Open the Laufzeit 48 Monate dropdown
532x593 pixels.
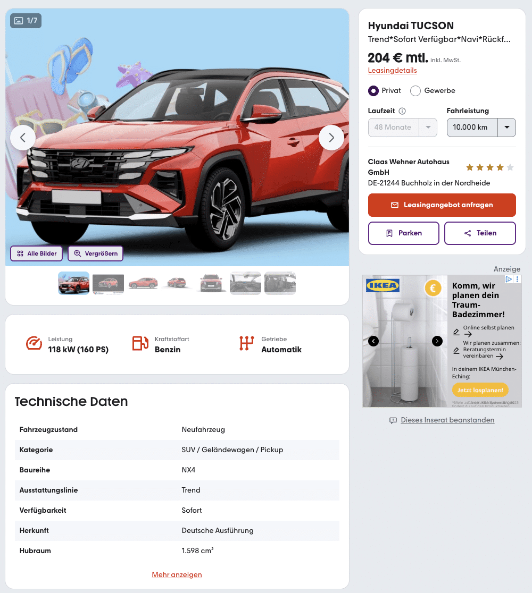coord(403,128)
